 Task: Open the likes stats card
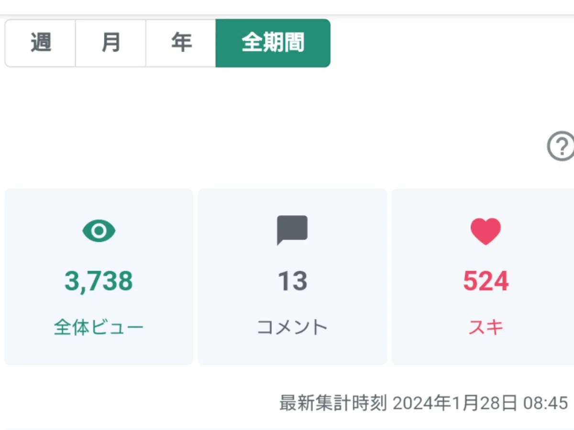click(x=483, y=277)
